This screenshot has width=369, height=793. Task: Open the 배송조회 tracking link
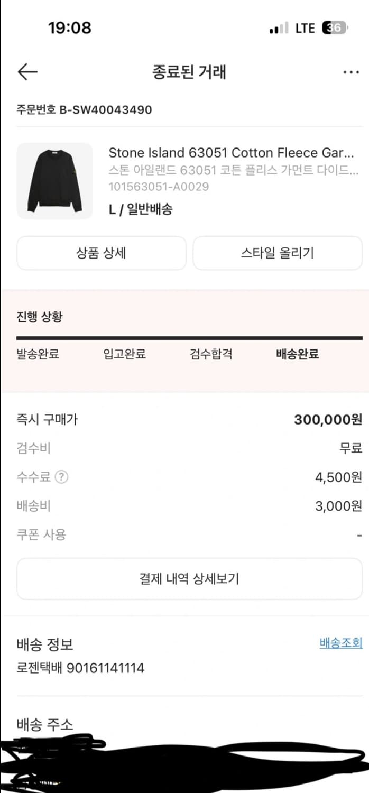pos(340,643)
